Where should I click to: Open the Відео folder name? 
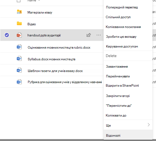point(32,24)
